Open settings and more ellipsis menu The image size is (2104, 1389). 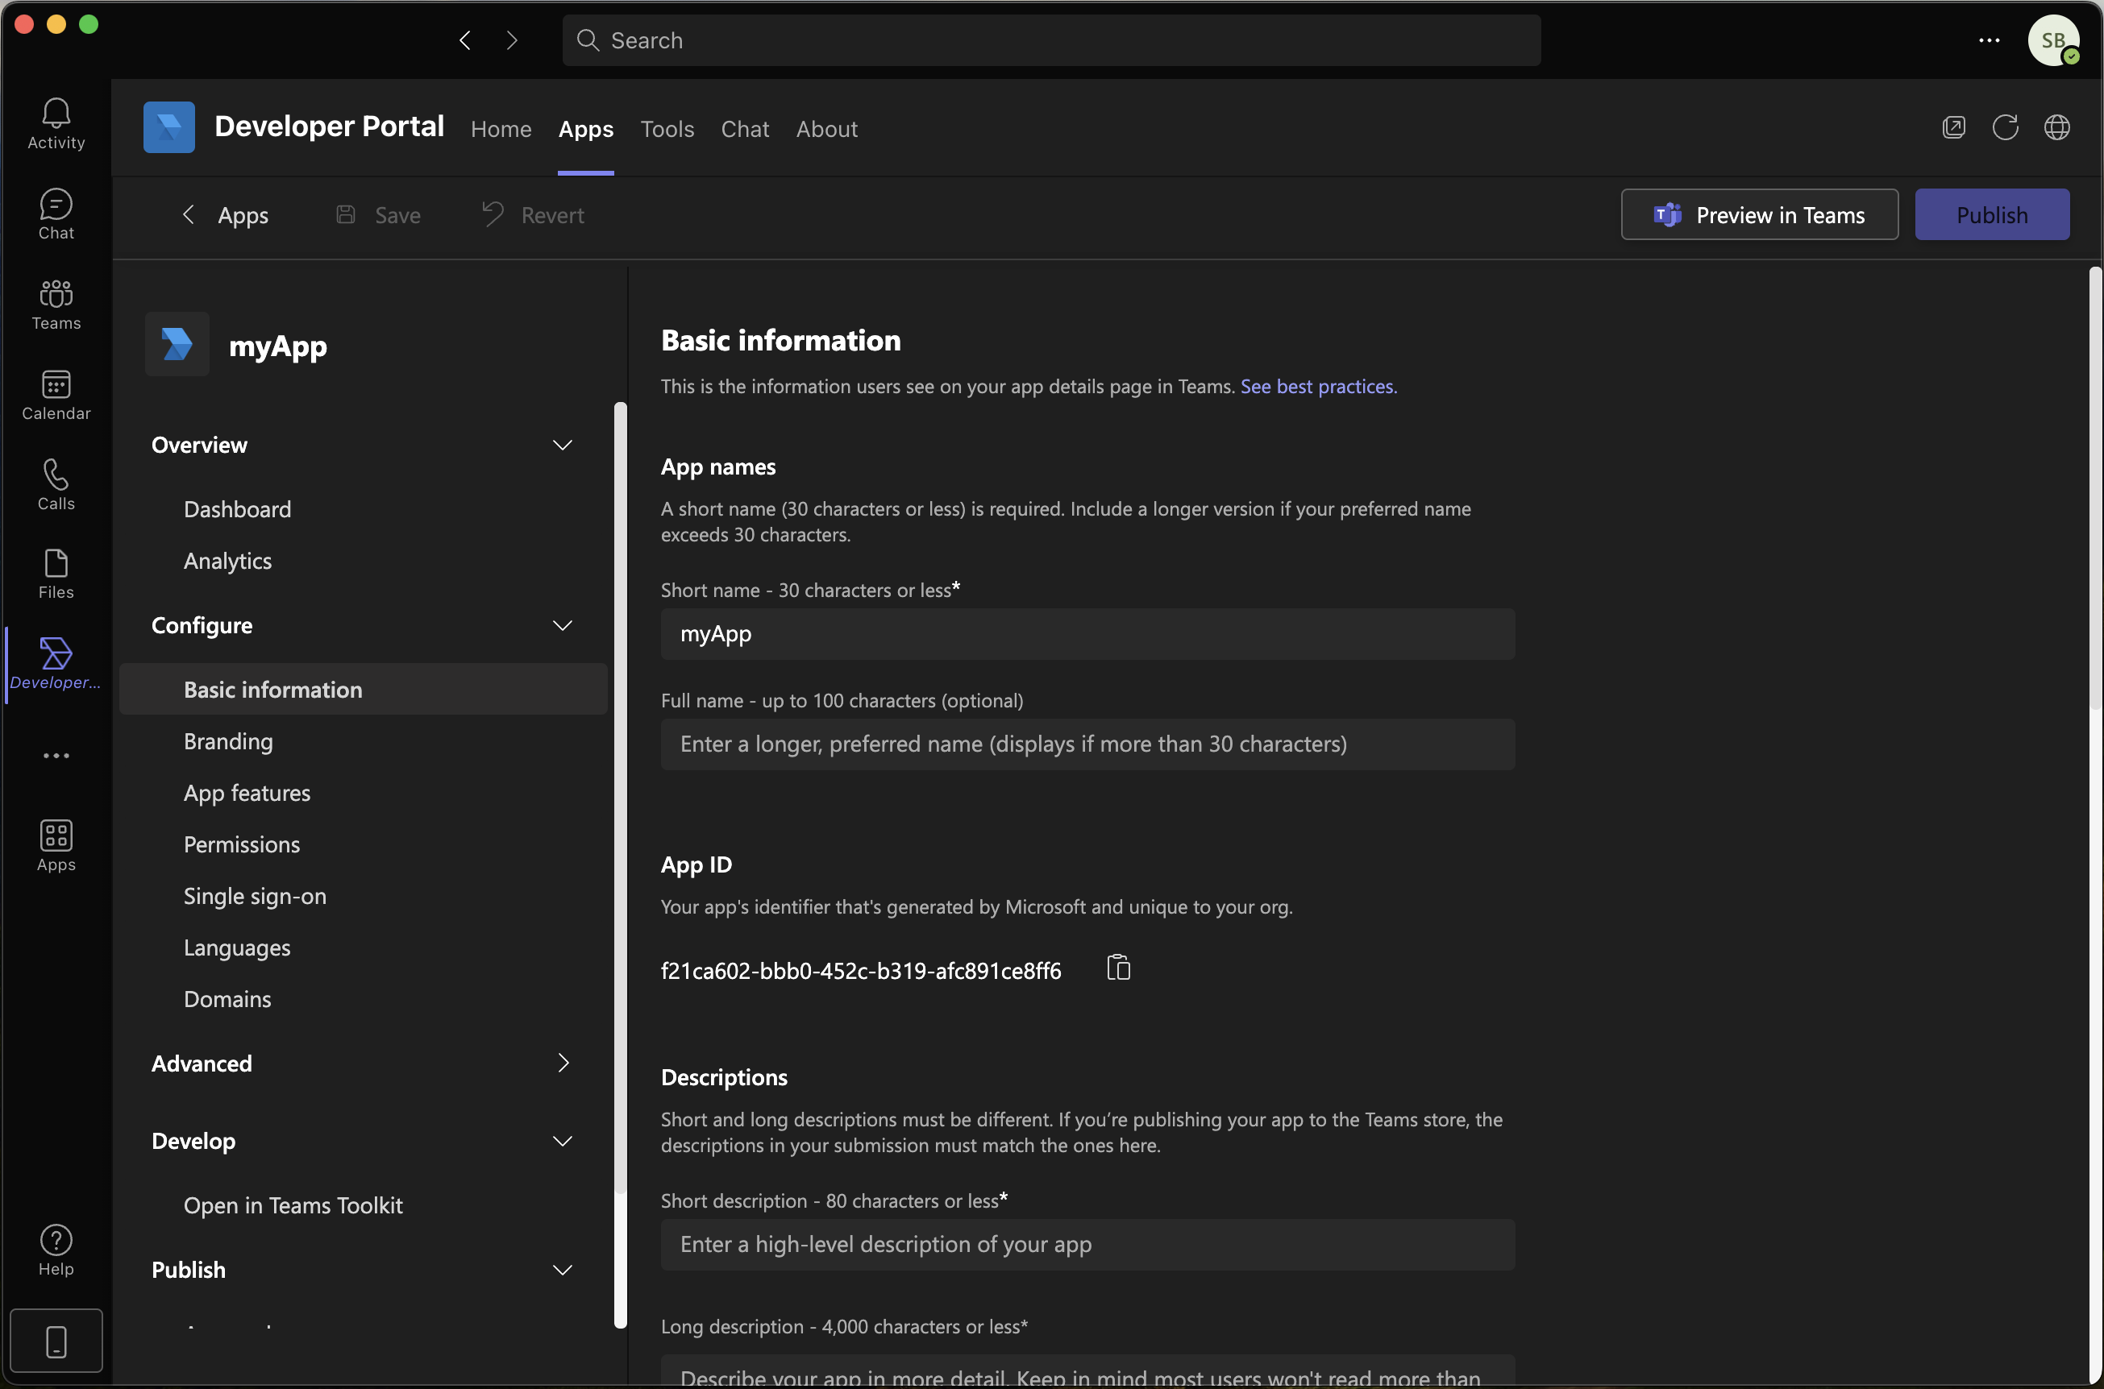pyautogui.click(x=1989, y=39)
